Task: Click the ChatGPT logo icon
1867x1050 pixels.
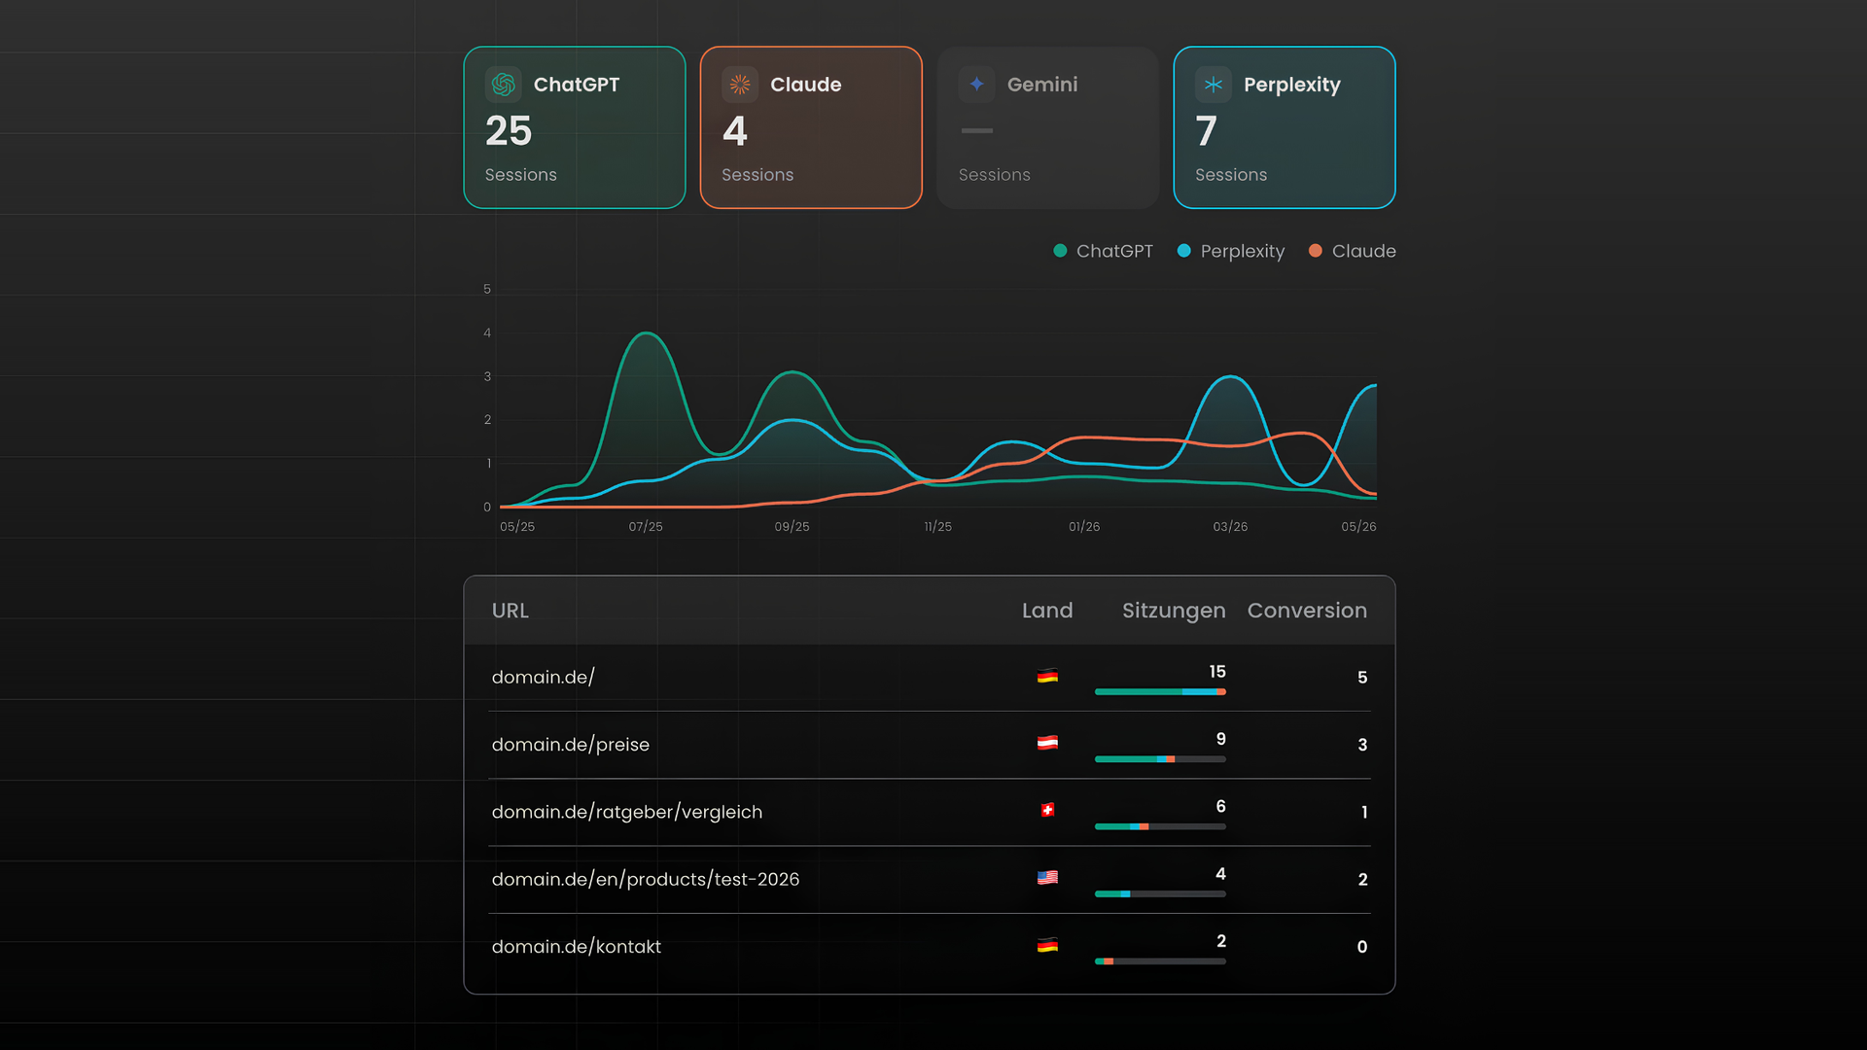Action: 504,85
